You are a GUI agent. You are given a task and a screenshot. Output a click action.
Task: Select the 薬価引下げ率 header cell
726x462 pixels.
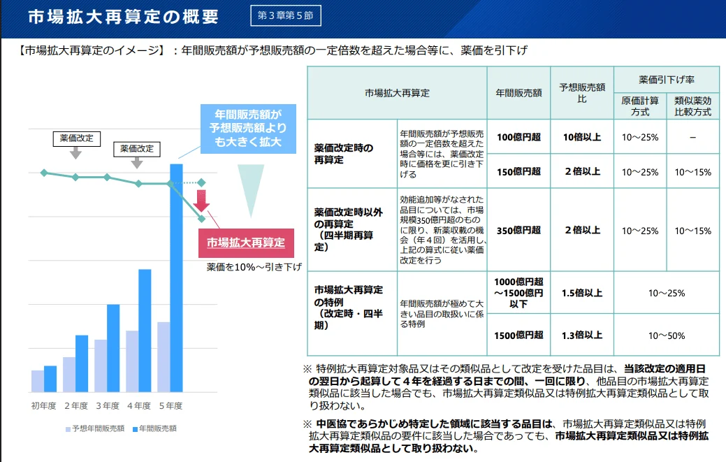(667, 80)
